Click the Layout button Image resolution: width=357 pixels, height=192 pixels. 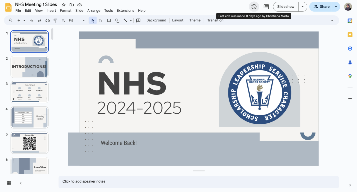(178, 20)
